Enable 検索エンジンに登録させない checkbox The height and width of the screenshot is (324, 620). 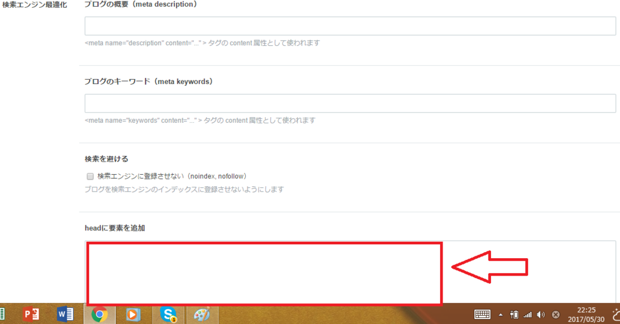[x=90, y=177]
